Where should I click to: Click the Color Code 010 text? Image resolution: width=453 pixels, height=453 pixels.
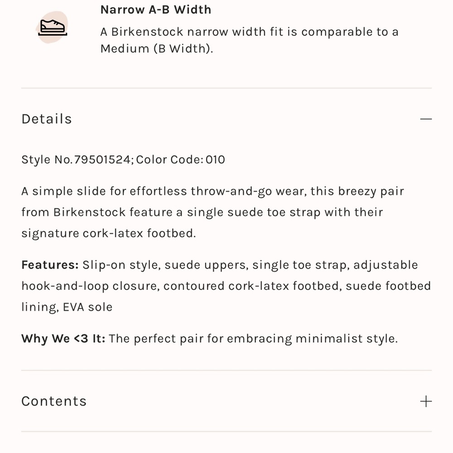coord(181,160)
